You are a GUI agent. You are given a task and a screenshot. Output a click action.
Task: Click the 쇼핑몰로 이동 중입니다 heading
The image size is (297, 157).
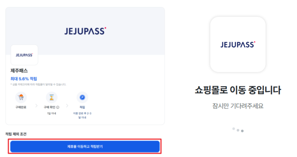click(x=238, y=90)
